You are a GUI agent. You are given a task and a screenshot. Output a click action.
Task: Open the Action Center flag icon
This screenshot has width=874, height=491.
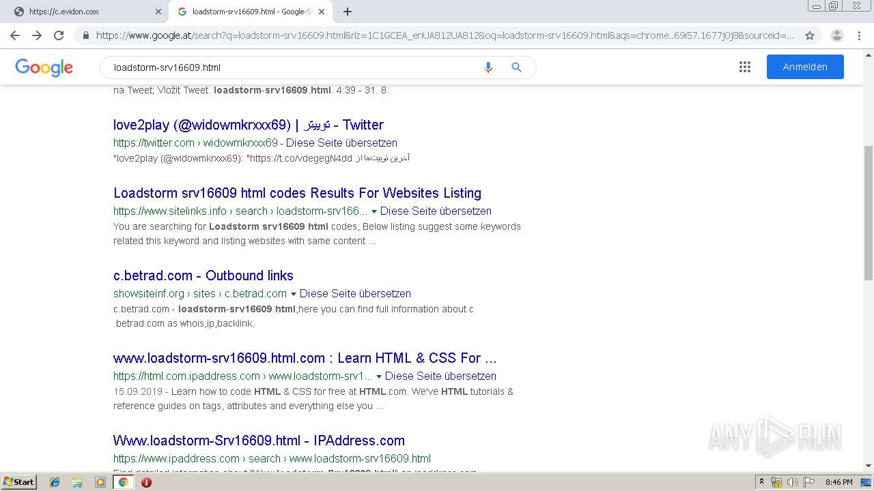coord(809,482)
